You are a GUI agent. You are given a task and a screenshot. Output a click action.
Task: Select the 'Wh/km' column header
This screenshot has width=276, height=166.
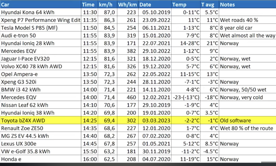(x=128, y=5)
